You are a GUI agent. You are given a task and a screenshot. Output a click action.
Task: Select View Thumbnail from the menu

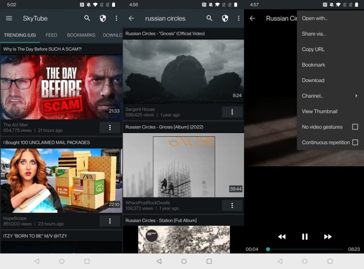pos(318,111)
